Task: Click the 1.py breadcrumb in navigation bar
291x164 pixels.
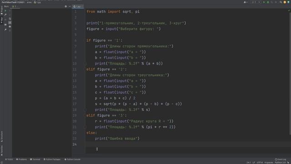Action: tap(37, 2)
